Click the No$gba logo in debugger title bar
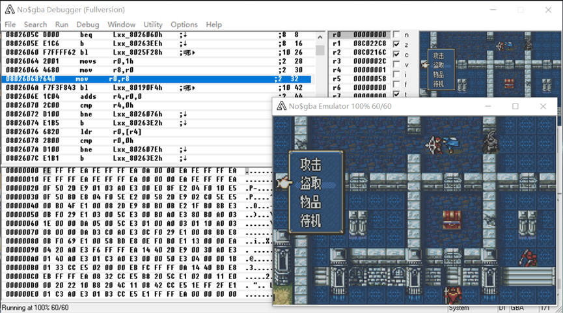Screen dimensions: 563x313 (10, 10)
